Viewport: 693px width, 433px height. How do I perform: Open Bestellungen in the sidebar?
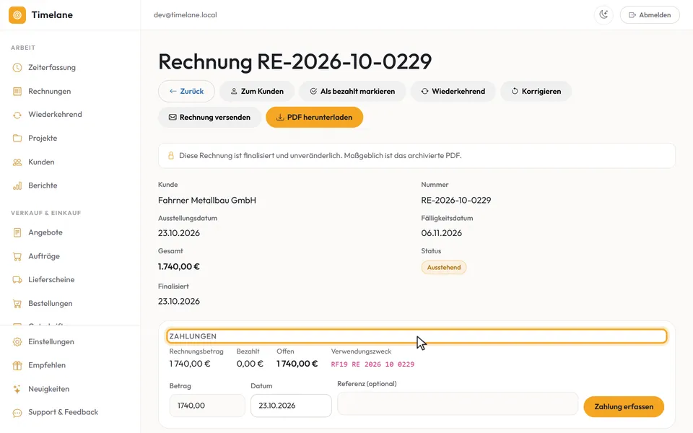50,304
